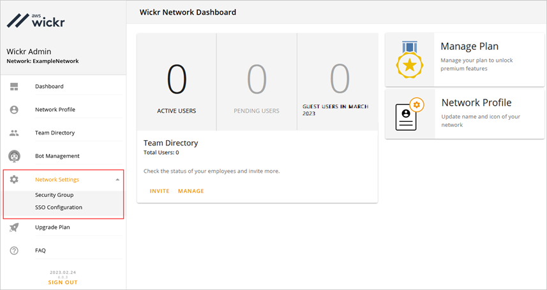Click Network: ExampleNetwork label

(x=43, y=61)
